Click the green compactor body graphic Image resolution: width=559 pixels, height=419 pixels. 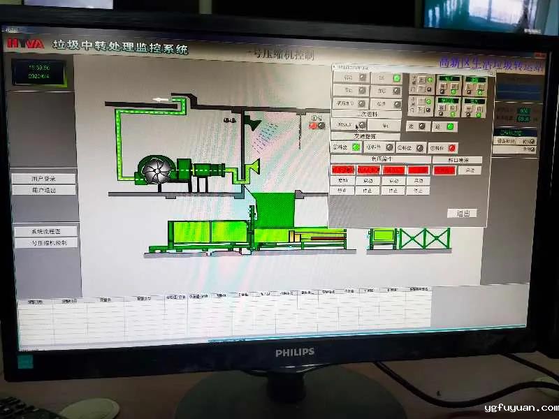pyautogui.click(x=210, y=233)
